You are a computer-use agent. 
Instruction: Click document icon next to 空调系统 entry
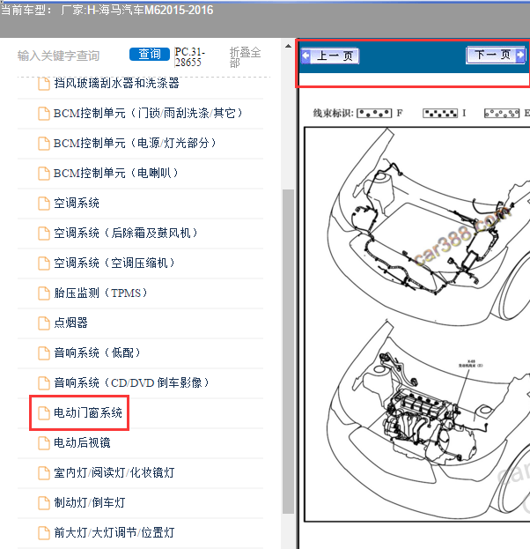pyautogui.click(x=44, y=203)
